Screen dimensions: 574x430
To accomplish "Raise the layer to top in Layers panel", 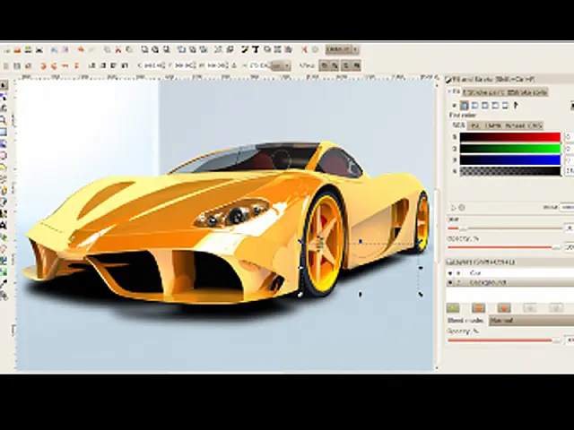I will pos(478,308).
